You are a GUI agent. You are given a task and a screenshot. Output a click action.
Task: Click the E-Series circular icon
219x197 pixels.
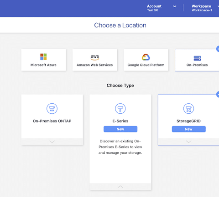(x=120, y=109)
